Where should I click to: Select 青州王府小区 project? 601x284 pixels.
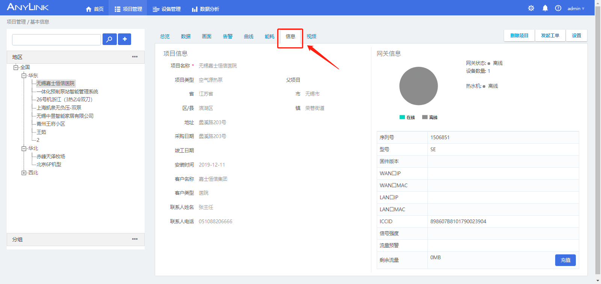pos(51,124)
